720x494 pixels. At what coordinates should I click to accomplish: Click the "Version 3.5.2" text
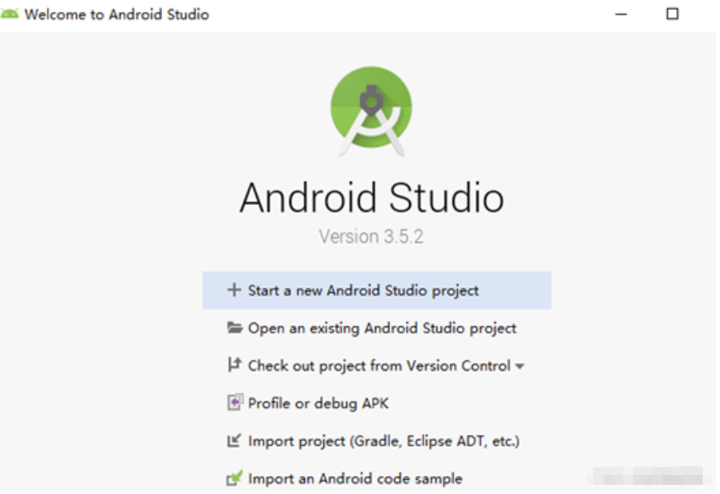click(371, 236)
